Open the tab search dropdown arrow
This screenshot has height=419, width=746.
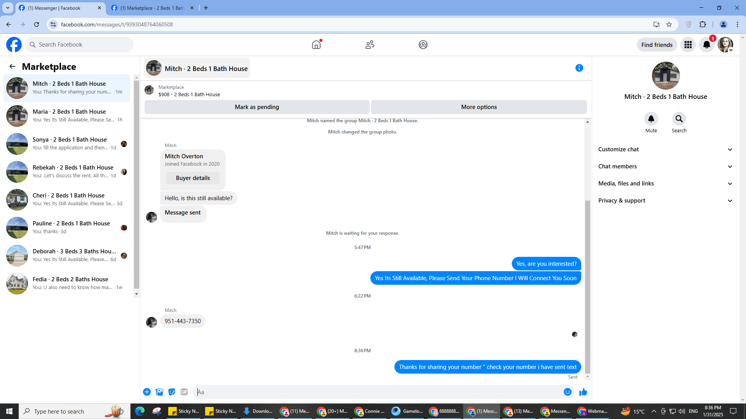tap(8, 8)
